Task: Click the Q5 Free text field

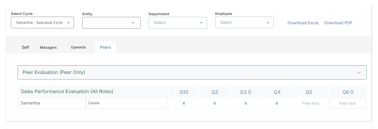Action: pyautogui.click(x=310, y=103)
